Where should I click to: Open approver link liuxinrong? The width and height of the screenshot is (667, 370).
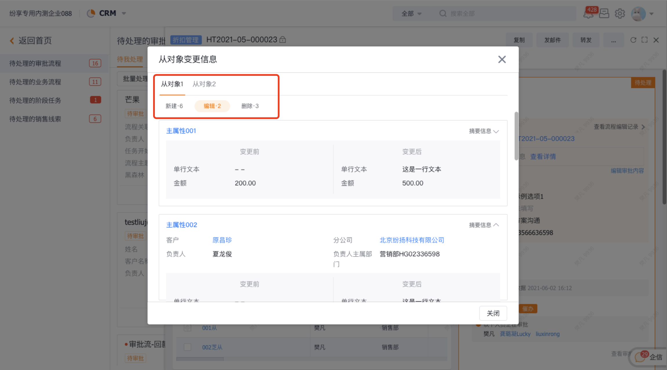click(x=548, y=334)
